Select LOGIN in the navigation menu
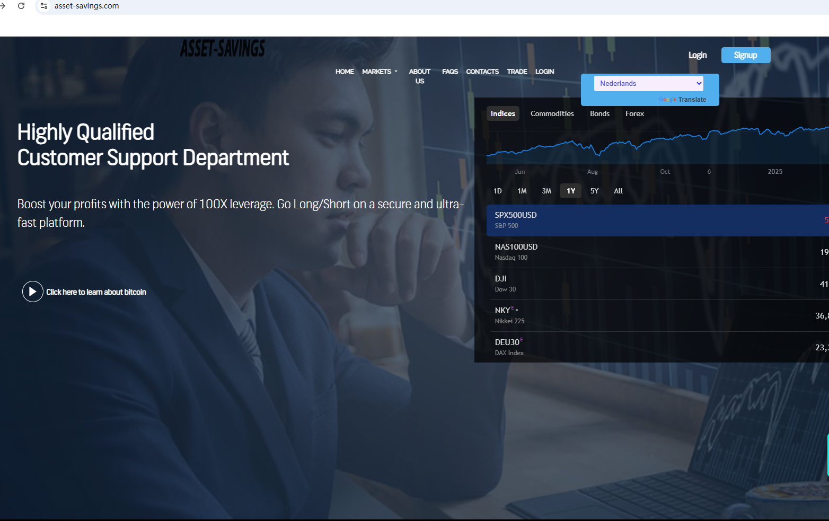829x521 pixels. coord(544,72)
